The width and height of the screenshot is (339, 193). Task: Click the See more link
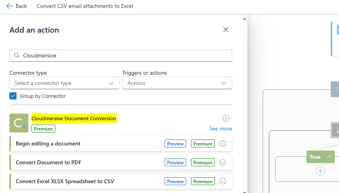tap(220, 129)
